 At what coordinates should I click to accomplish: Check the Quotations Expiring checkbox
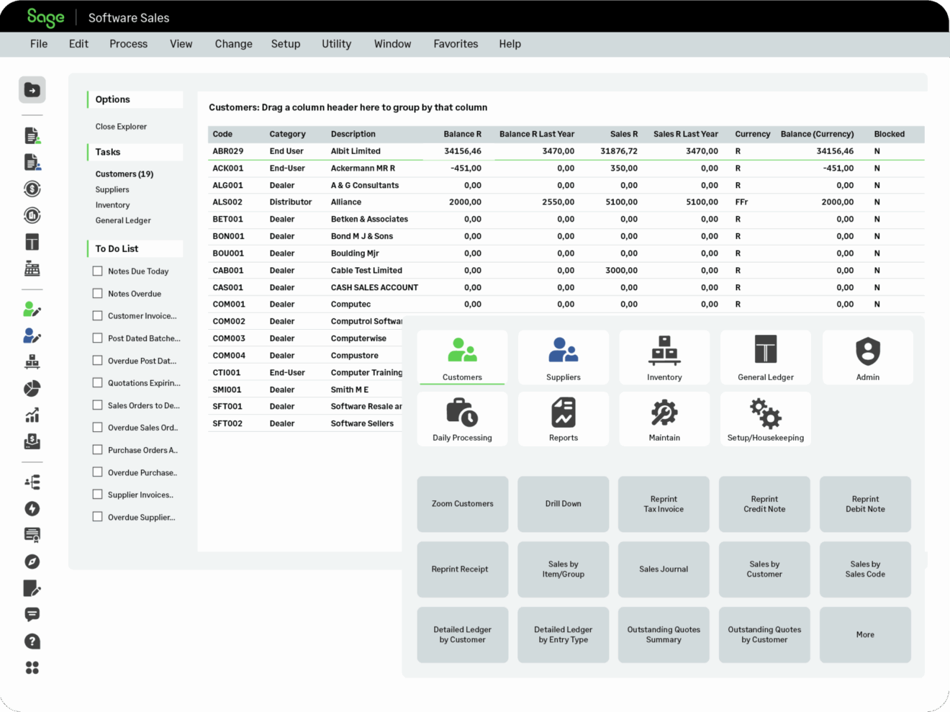[x=98, y=383]
